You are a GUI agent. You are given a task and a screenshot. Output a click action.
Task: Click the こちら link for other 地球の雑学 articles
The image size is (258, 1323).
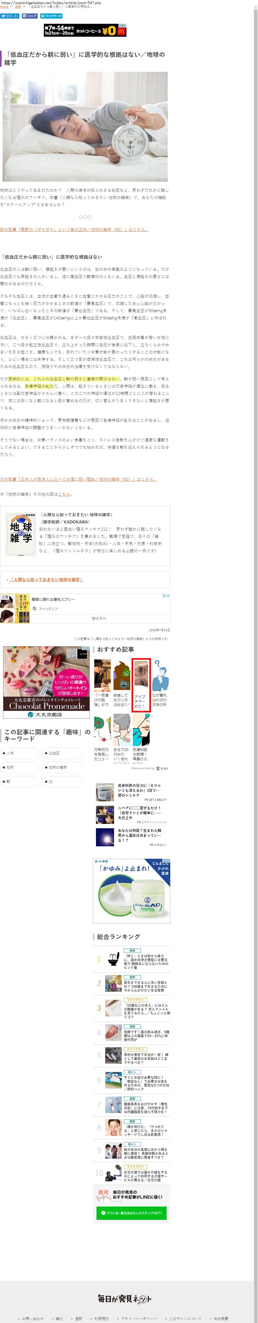[64, 494]
